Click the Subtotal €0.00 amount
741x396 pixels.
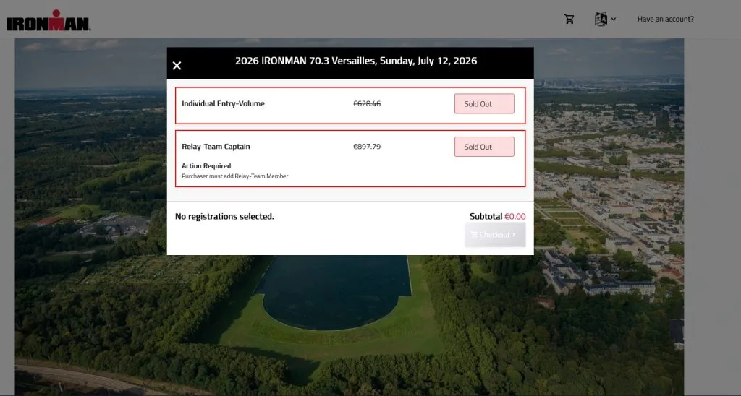pos(515,217)
